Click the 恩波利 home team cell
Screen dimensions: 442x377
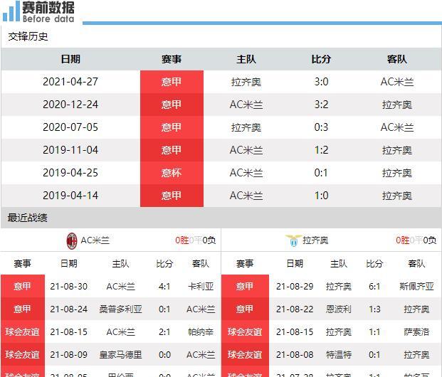[339, 309]
